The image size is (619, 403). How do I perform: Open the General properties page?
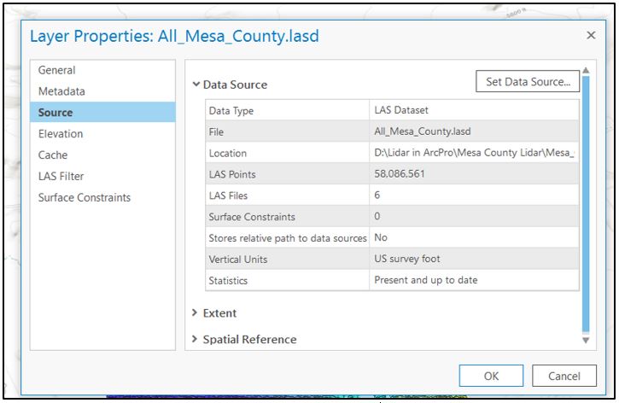click(102, 70)
